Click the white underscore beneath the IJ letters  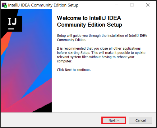point(11,29)
